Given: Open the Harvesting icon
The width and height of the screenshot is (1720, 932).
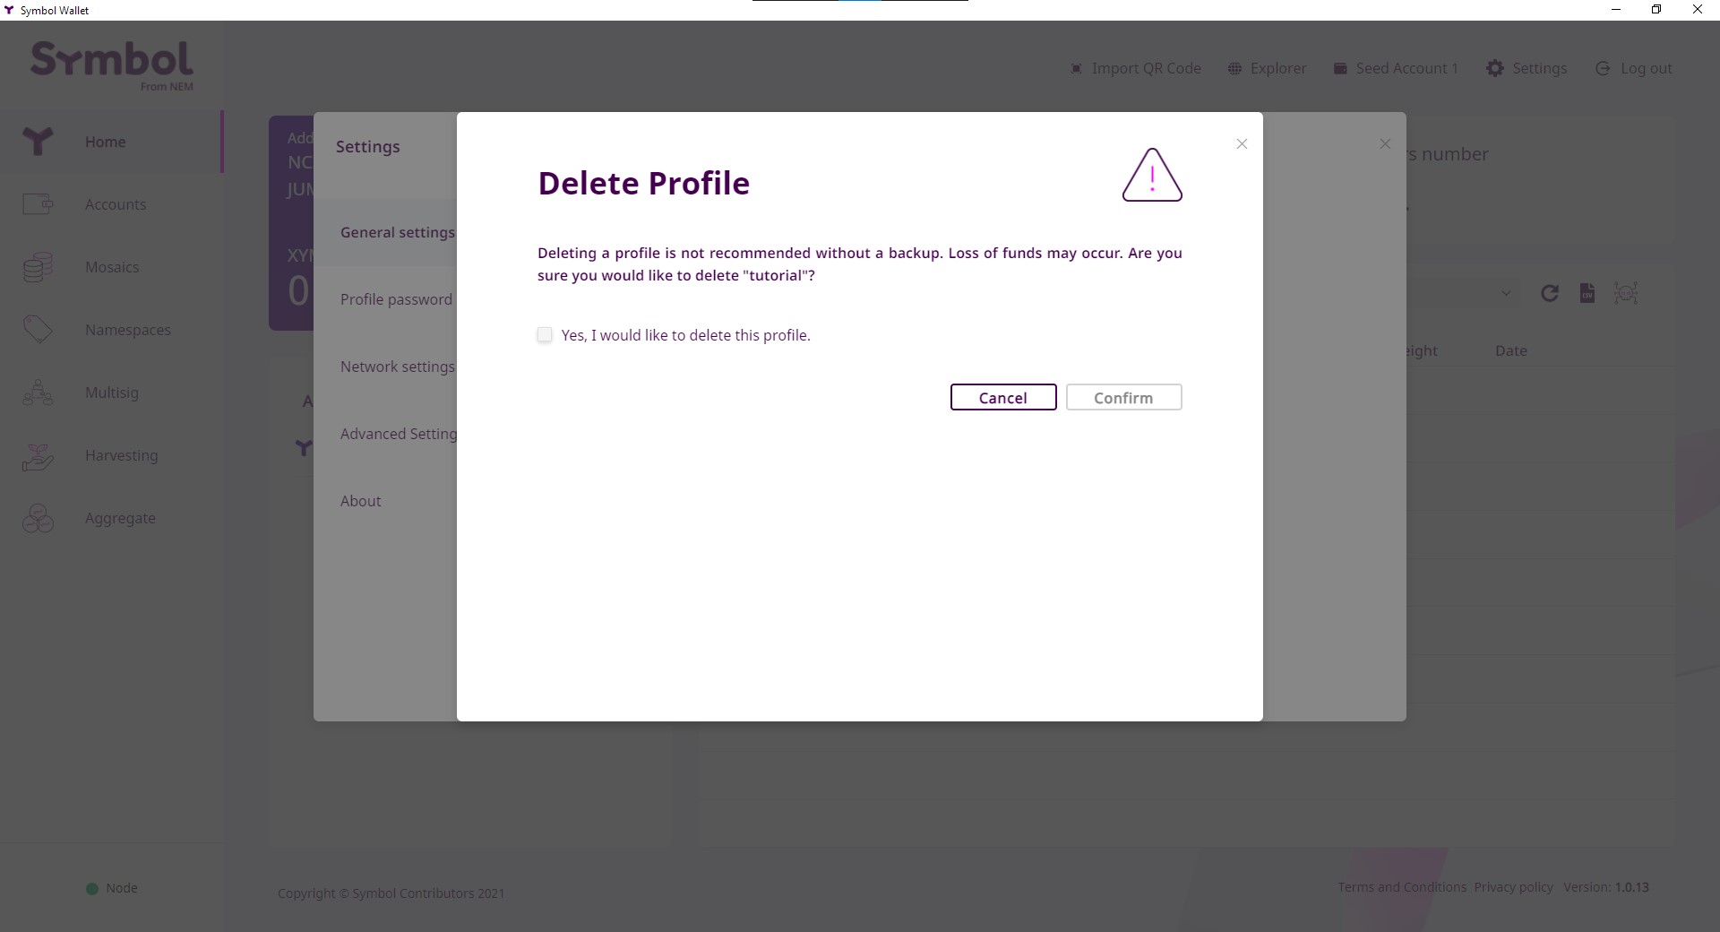Looking at the screenshot, I should [38, 456].
